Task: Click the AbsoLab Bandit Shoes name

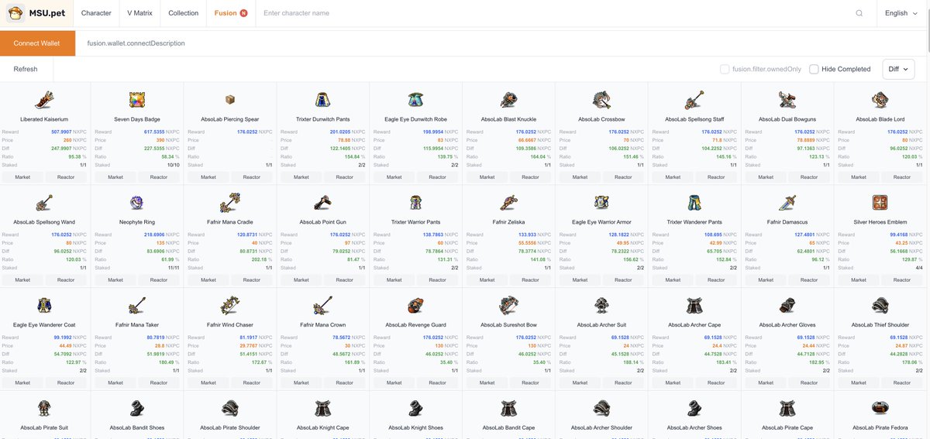Action: click(137, 427)
